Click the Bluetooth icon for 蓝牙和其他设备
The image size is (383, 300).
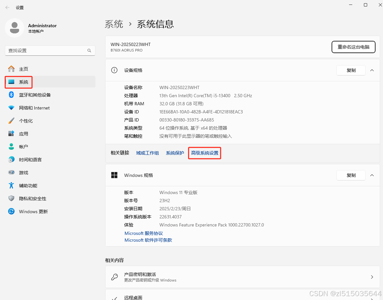click(x=11, y=95)
